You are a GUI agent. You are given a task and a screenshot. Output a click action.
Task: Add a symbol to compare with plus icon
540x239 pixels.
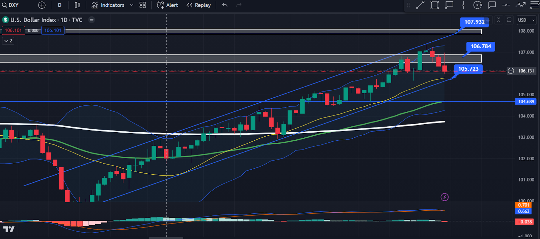pos(42,5)
